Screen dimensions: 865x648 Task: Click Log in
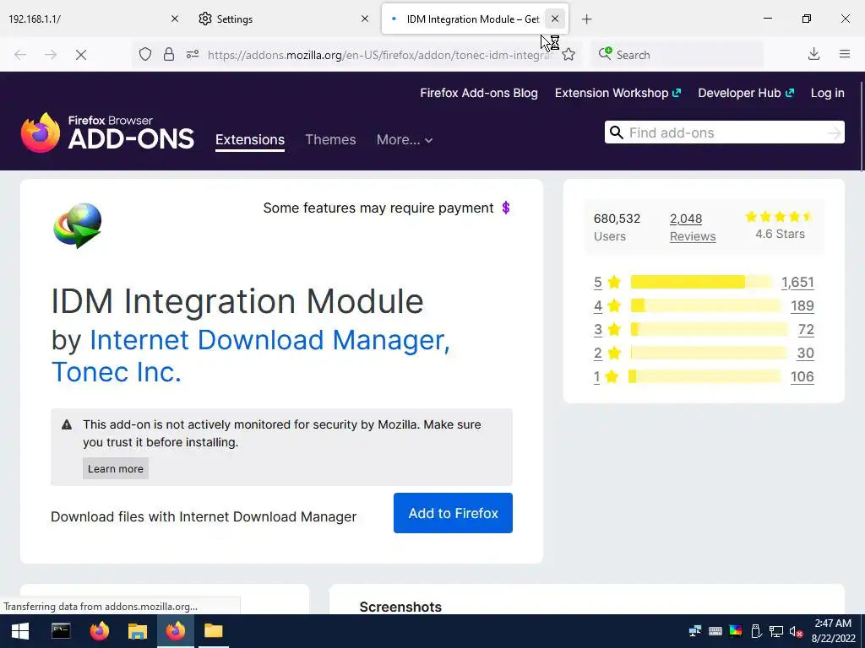point(828,93)
